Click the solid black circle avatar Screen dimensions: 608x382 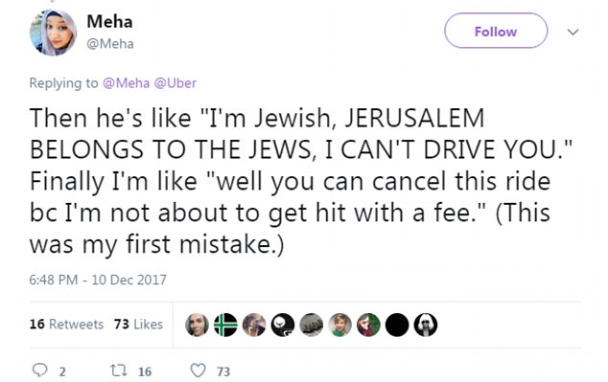point(397,325)
